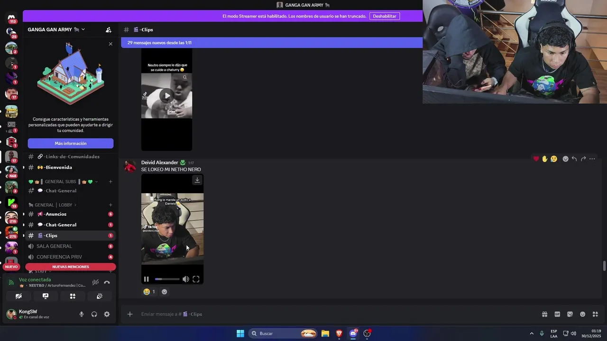The image size is (607, 341).
Task: Deafen with the headphones icon
Action: tap(94, 314)
